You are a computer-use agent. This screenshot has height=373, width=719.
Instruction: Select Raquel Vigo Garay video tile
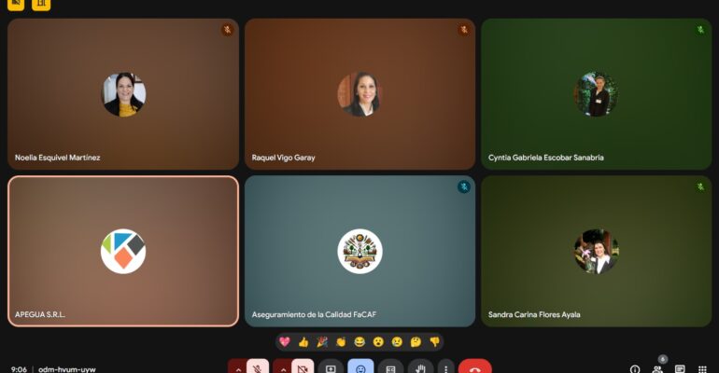click(x=359, y=94)
